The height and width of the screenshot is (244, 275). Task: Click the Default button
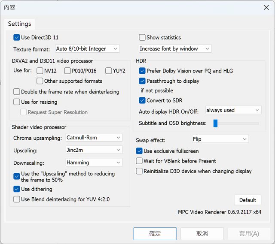(x=247, y=200)
